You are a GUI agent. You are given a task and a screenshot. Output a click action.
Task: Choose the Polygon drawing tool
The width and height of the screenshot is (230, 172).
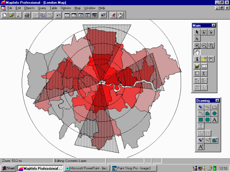click(x=207, y=113)
